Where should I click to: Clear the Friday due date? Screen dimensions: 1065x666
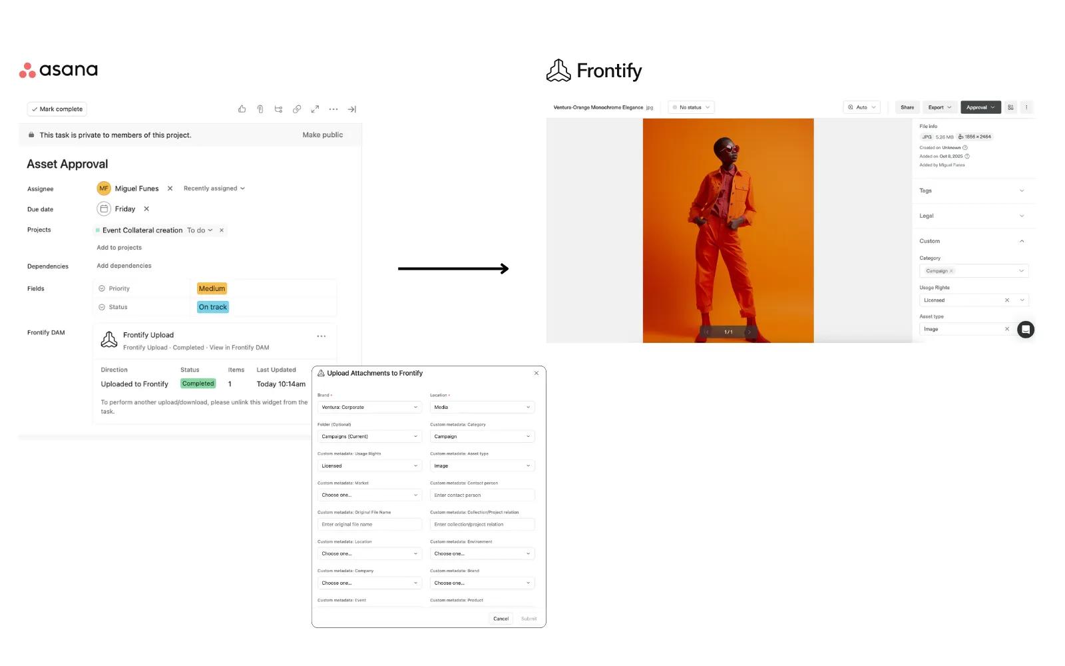(146, 209)
